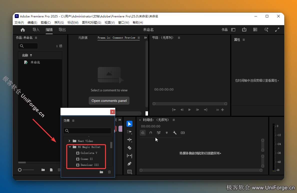Click the effects search field
The image size is (297, 193).
(87, 131)
